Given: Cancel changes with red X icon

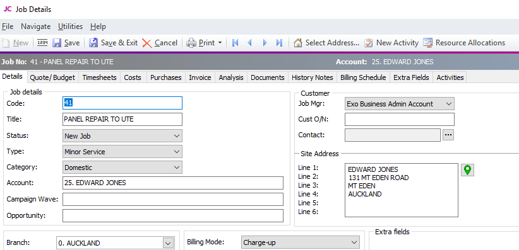Looking at the screenshot, I should click(146, 43).
